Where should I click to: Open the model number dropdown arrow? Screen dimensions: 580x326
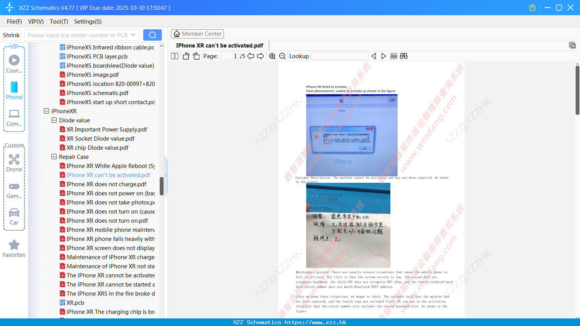coord(133,35)
